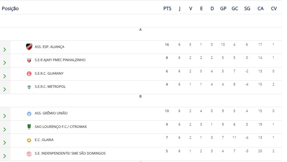The height and width of the screenshot is (162, 287).
Task: Expand the Sao Lourenço F.C. row chevron
Action: pyautogui.click(x=5, y=129)
